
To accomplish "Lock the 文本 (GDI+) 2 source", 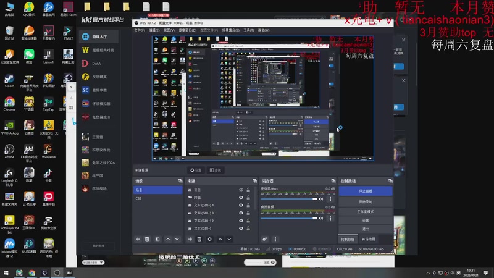I will (x=248, y=221).
